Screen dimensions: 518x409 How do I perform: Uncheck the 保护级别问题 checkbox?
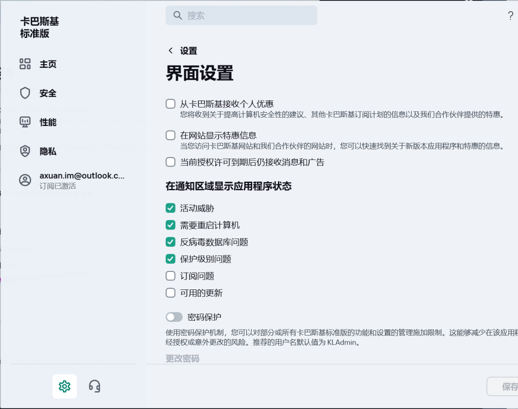[171, 259]
